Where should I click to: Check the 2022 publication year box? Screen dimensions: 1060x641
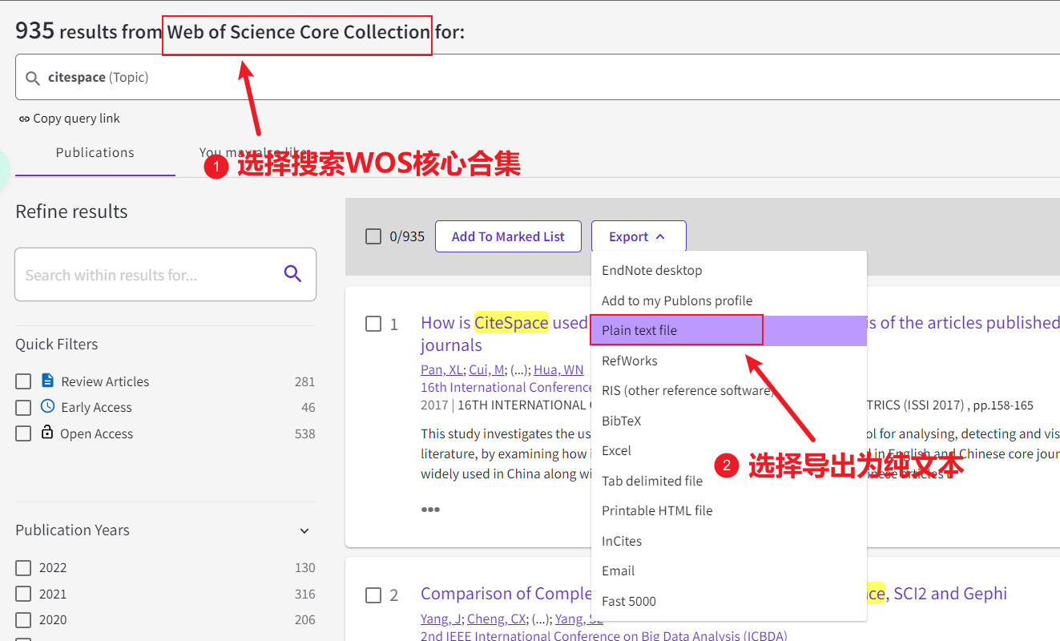(23, 568)
